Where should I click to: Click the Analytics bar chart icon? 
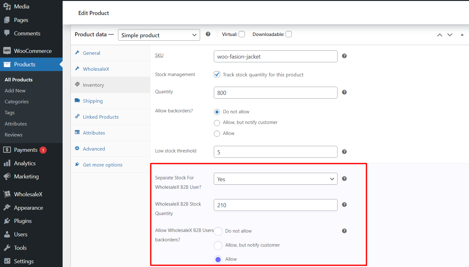point(7,163)
